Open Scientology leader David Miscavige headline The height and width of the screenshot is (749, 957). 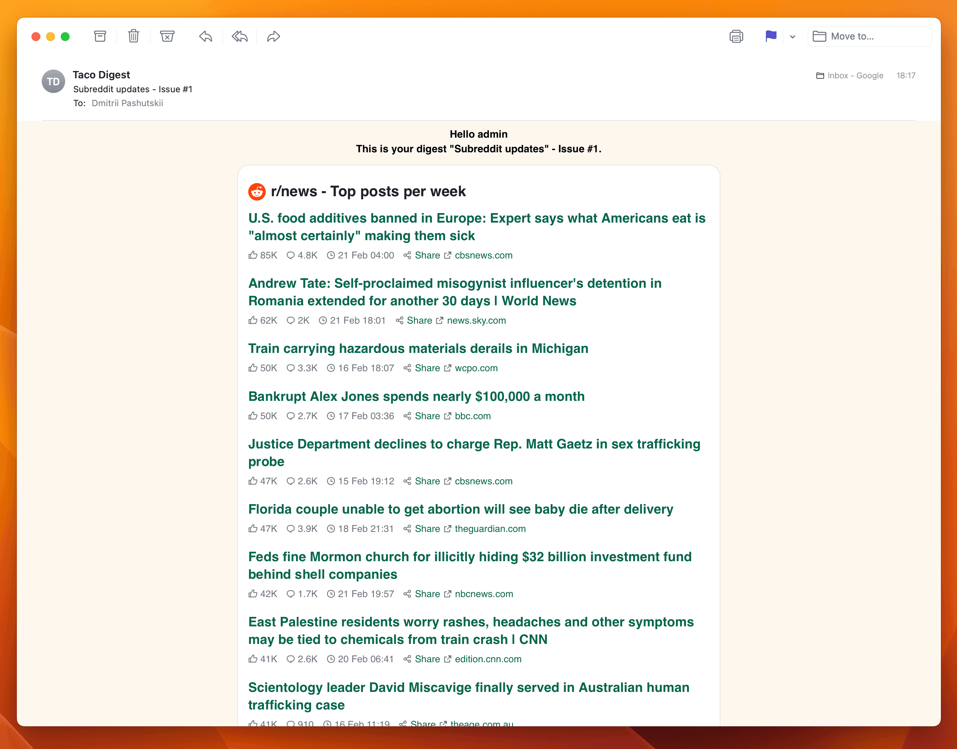point(469,696)
